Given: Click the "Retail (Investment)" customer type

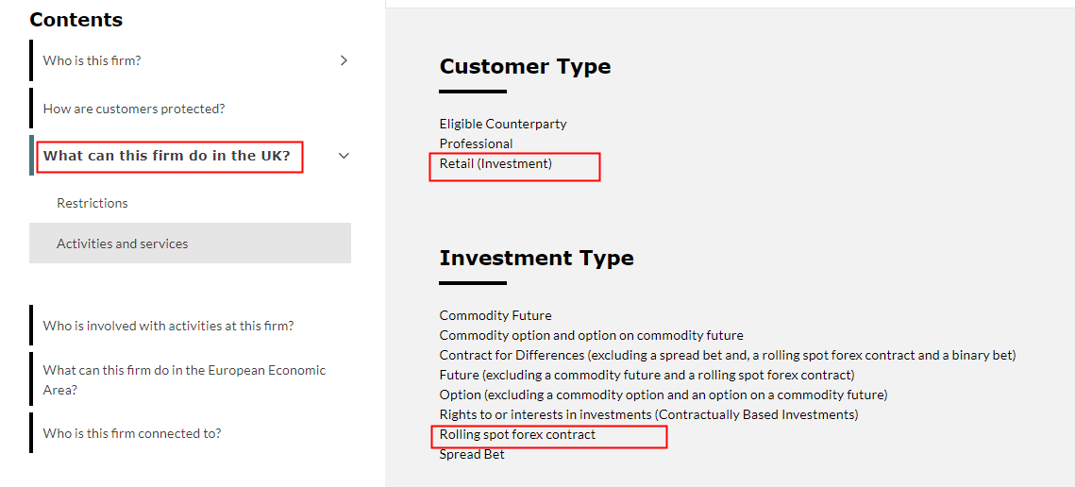Looking at the screenshot, I should pyautogui.click(x=496, y=163).
